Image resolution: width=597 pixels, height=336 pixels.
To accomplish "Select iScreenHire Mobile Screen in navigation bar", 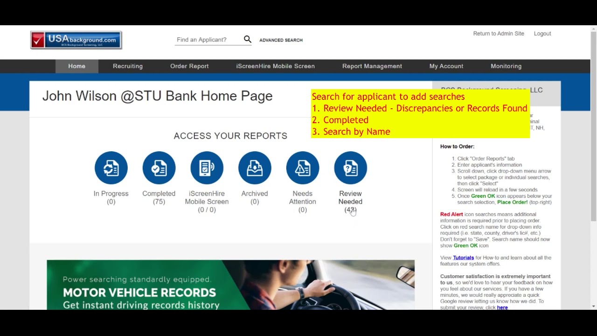I will click(x=275, y=66).
